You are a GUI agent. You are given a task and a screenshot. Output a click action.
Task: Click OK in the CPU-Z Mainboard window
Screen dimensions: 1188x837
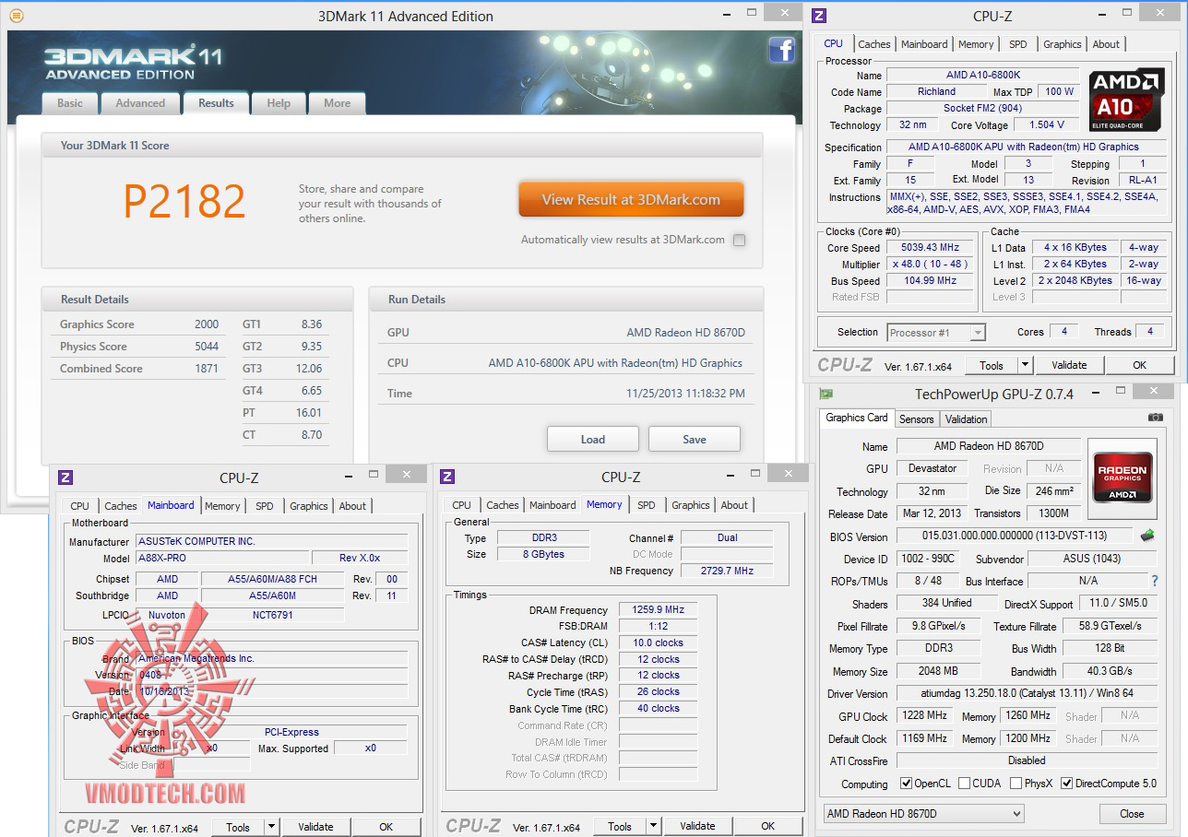(x=386, y=827)
